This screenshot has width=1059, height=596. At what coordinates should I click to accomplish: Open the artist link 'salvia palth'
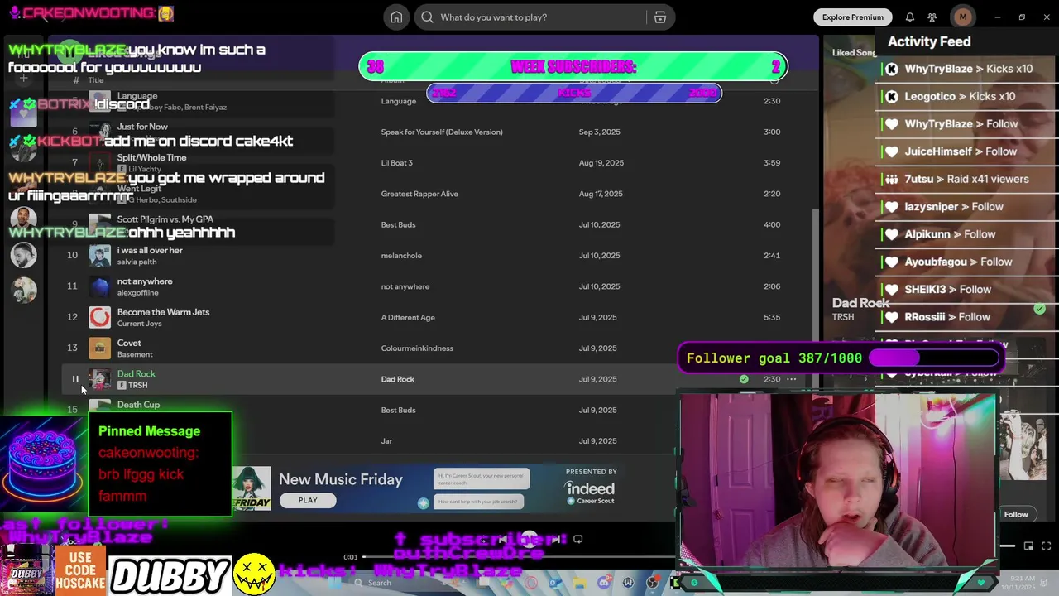pos(137,262)
